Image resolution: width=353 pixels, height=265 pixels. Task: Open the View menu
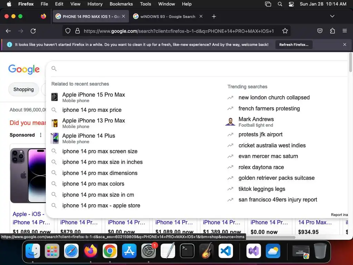[75, 4]
